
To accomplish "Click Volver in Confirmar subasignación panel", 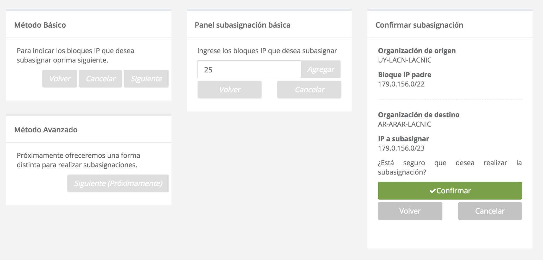I will [410, 211].
